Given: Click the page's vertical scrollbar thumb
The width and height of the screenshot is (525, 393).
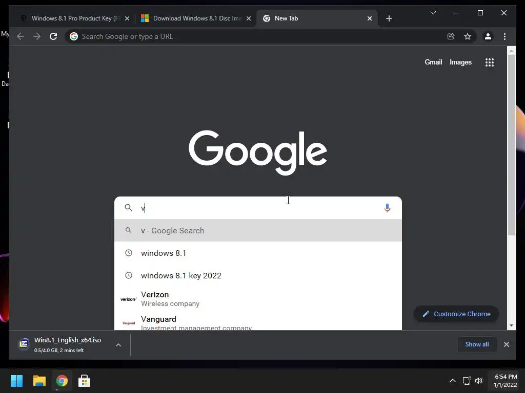Looking at the screenshot, I should coord(511,145).
